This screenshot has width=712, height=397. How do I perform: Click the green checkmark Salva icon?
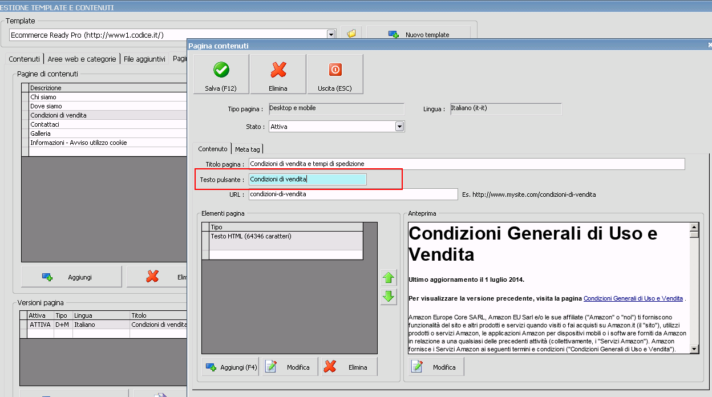(x=221, y=70)
